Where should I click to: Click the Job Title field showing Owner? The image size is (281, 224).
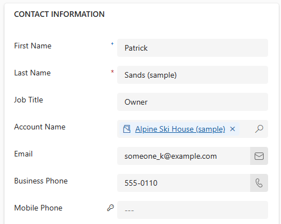(x=192, y=102)
